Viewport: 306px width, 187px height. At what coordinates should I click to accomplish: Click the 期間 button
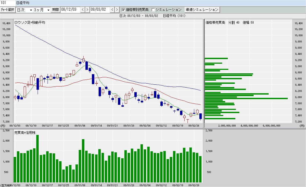(x=55, y=10)
